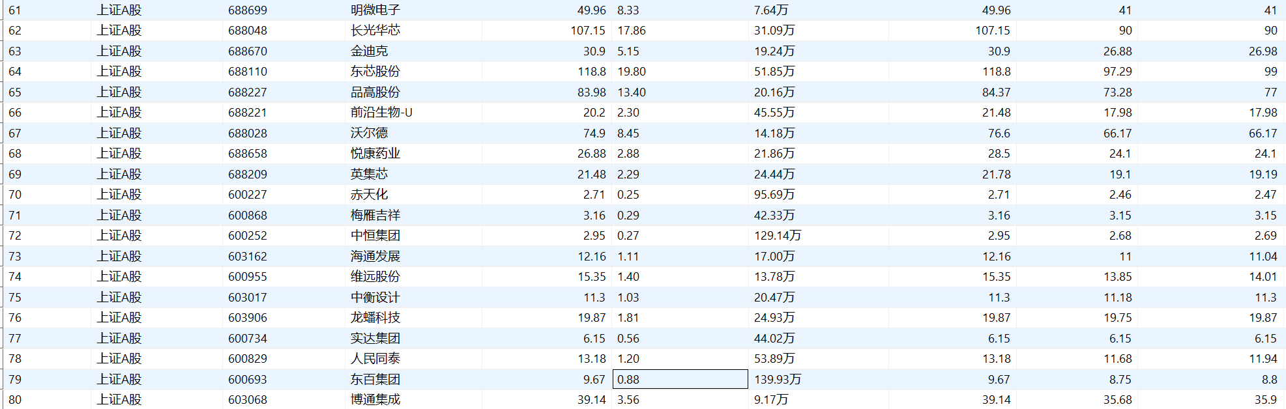
Task: Click the 维远股份 cell
Action: tap(375, 277)
